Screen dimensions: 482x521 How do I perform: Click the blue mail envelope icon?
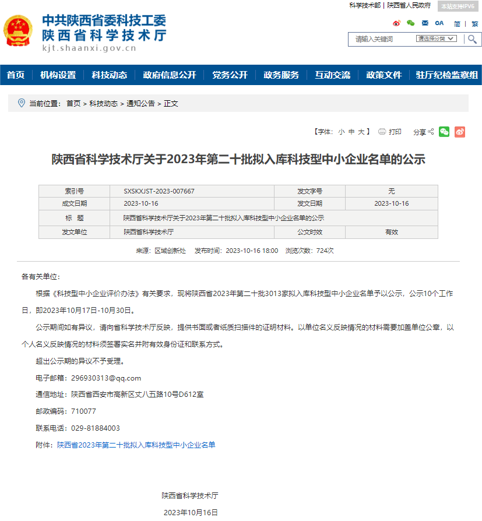(x=425, y=23)
